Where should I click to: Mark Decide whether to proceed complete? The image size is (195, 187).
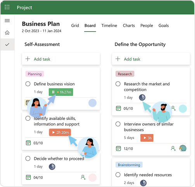click(x=28, y=158)
